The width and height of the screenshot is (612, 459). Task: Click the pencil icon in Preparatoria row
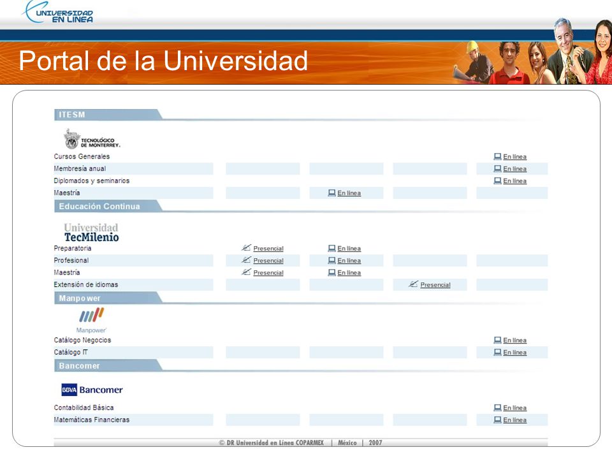pyautogui.click(x=246, y=248)
